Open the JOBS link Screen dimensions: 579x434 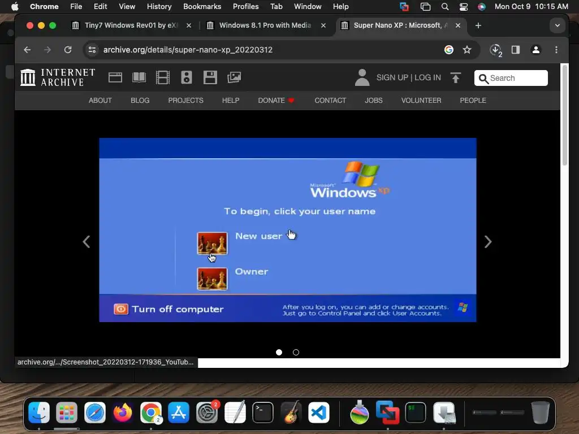click(374, 101)
